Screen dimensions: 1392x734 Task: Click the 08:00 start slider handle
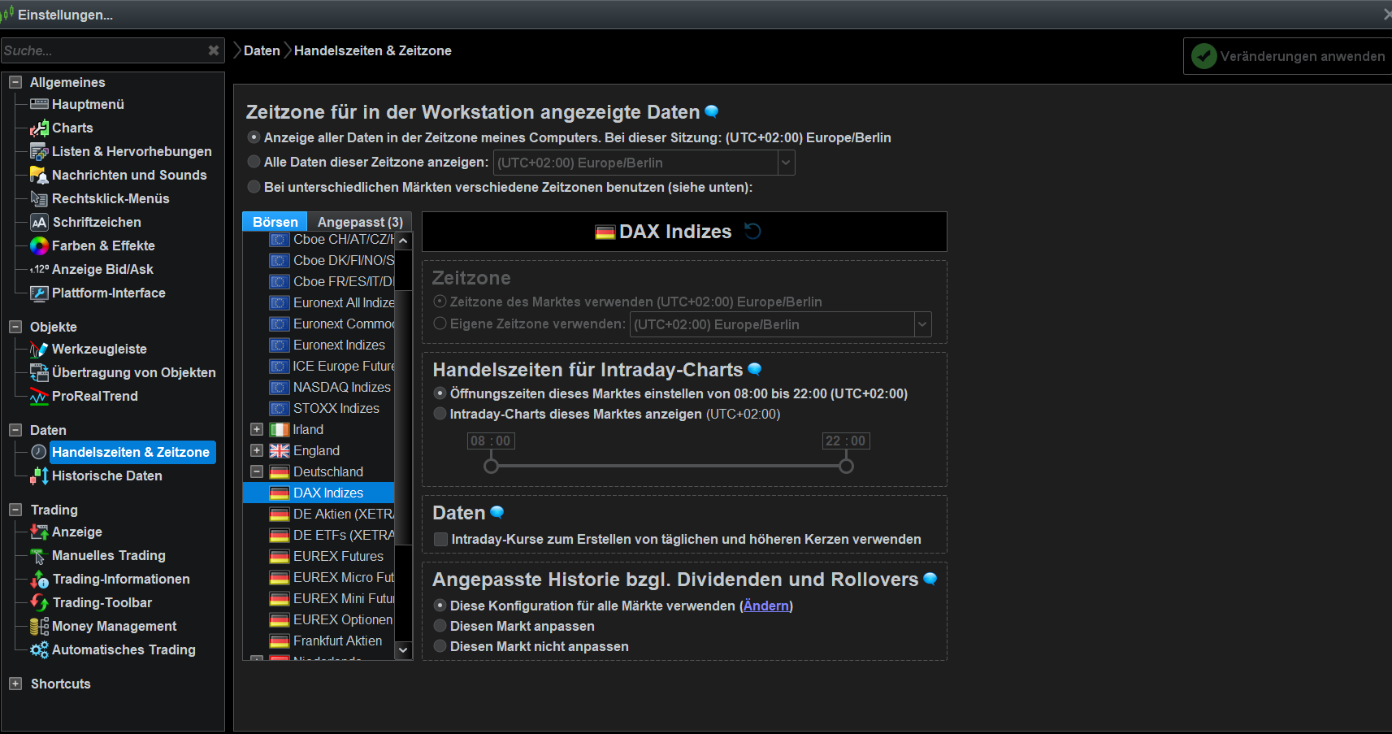(491, 466)
